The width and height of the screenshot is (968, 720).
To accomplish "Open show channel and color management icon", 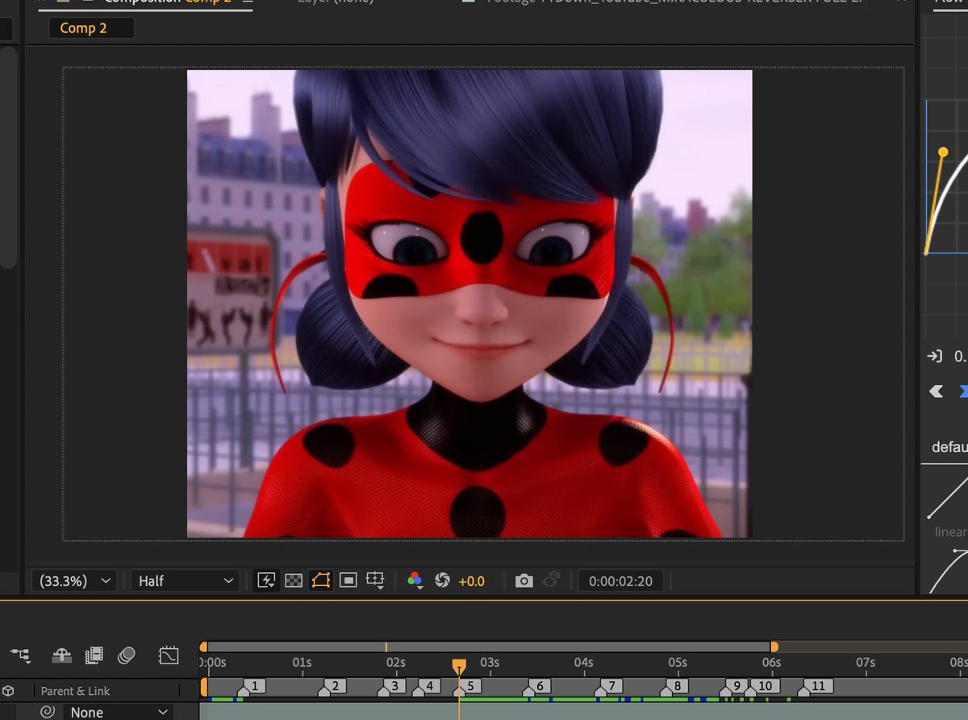I will [415, 580].
